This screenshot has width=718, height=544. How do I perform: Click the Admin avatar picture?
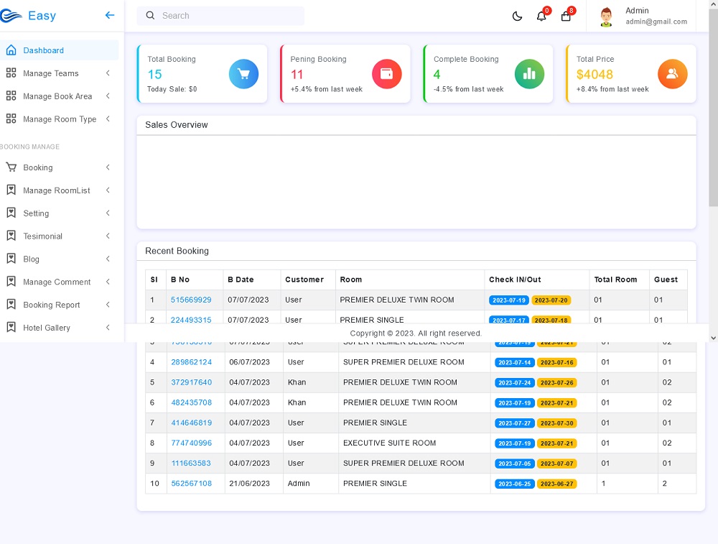click(x=607, y=17)
